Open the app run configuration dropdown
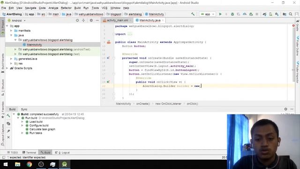 click(207, 14)
